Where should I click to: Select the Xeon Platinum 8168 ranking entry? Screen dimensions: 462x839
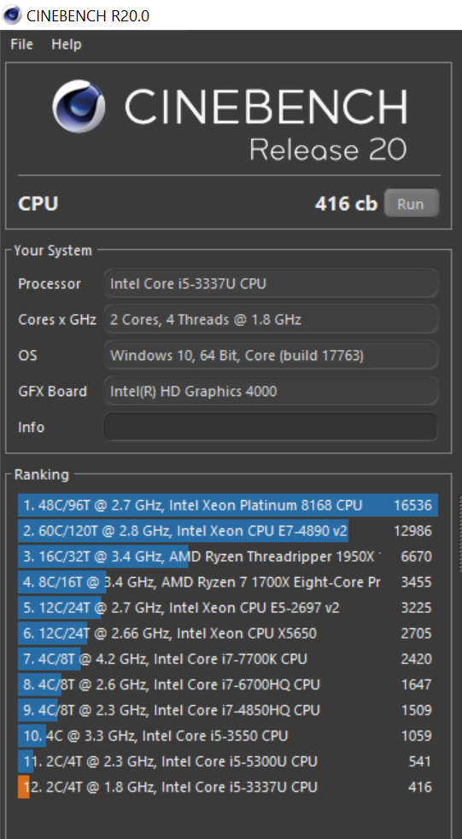228,505
